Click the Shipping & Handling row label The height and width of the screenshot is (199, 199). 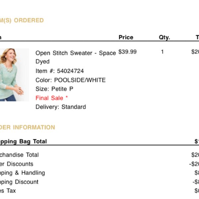[x=23, y=173]
